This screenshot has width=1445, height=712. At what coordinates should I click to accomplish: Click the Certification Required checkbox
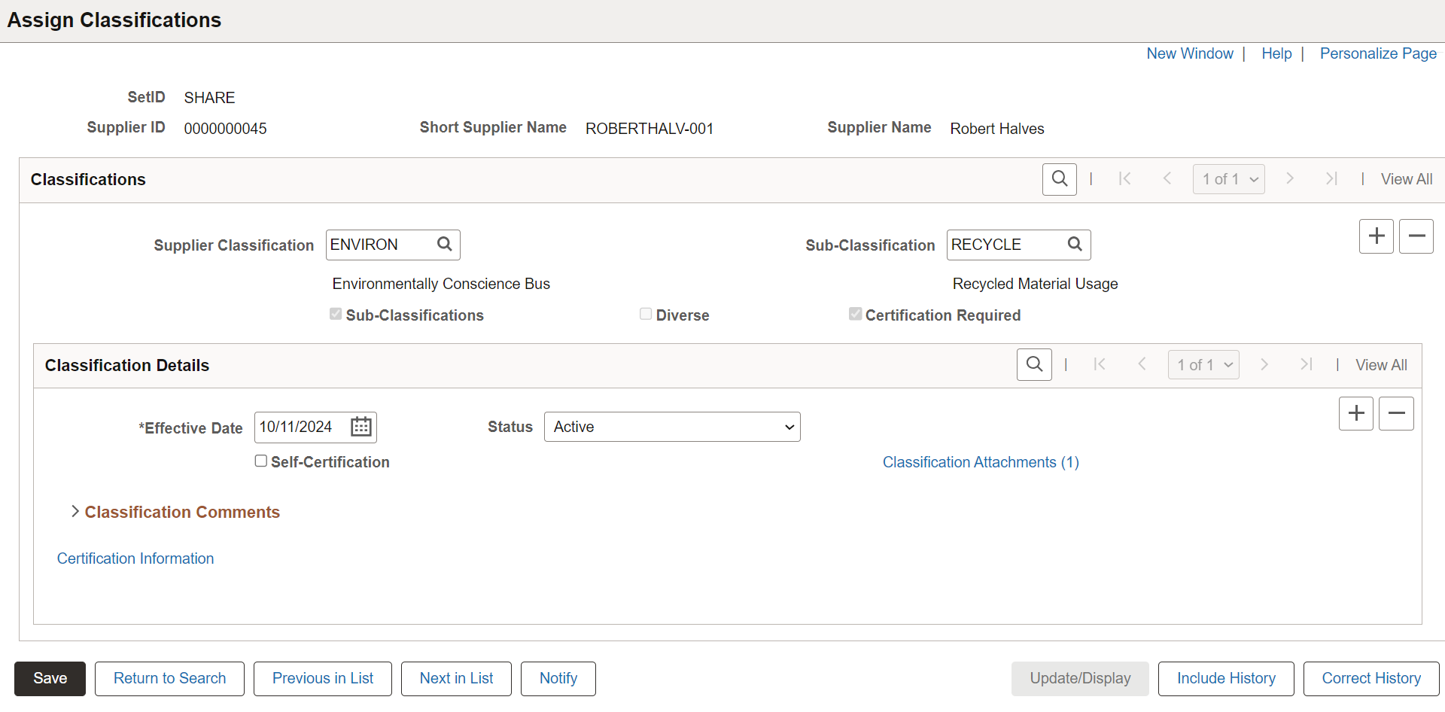855,313
